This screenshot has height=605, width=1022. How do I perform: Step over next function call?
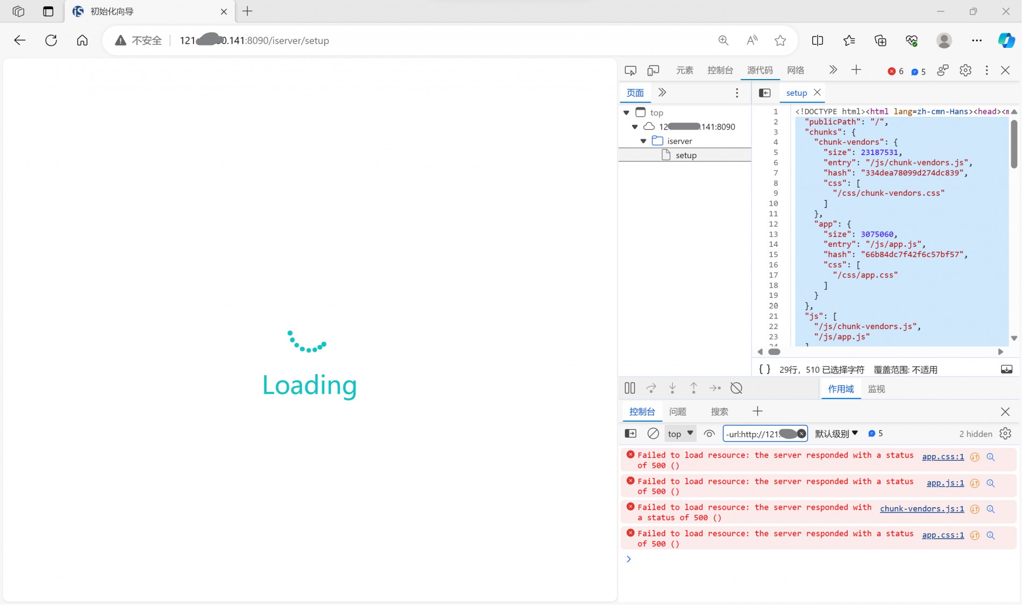pos(651,388)
